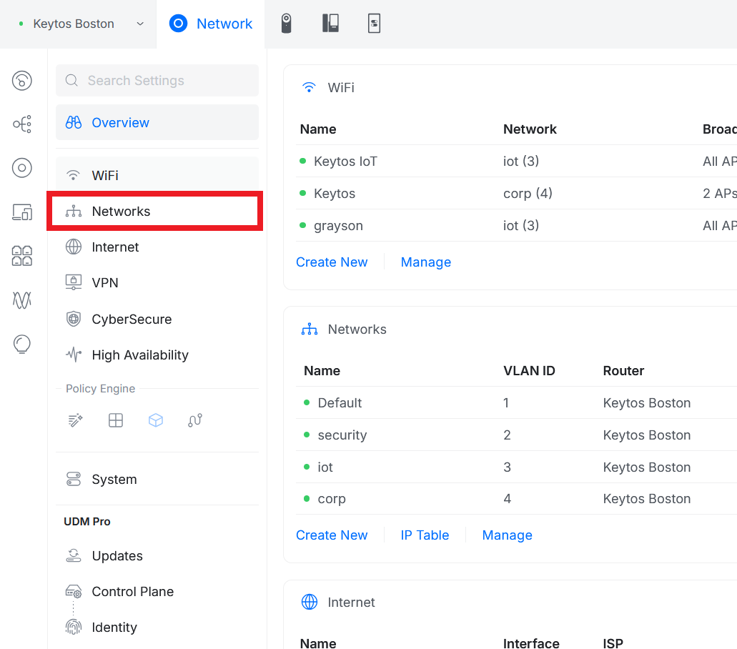Click the corp (4) network cell
This screenshot has height=649, width=737.
coord(528,193)
